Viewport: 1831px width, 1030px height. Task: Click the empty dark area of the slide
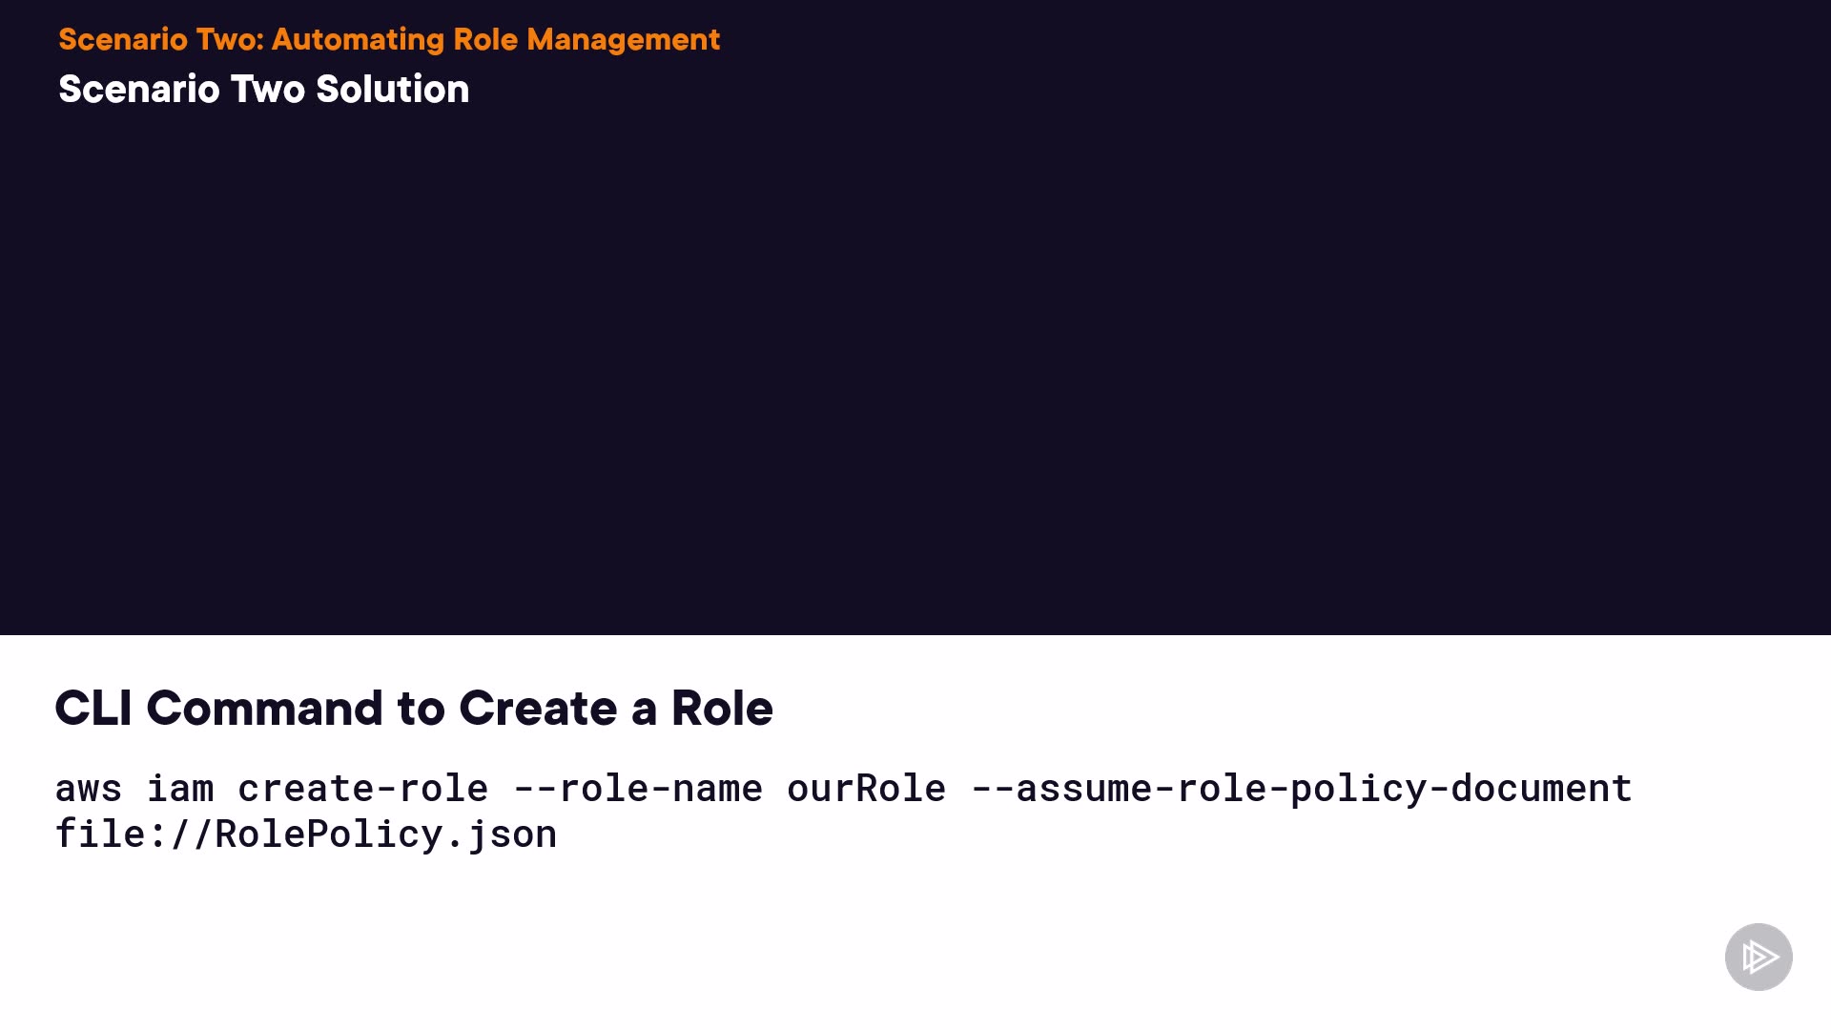point(915,362)
